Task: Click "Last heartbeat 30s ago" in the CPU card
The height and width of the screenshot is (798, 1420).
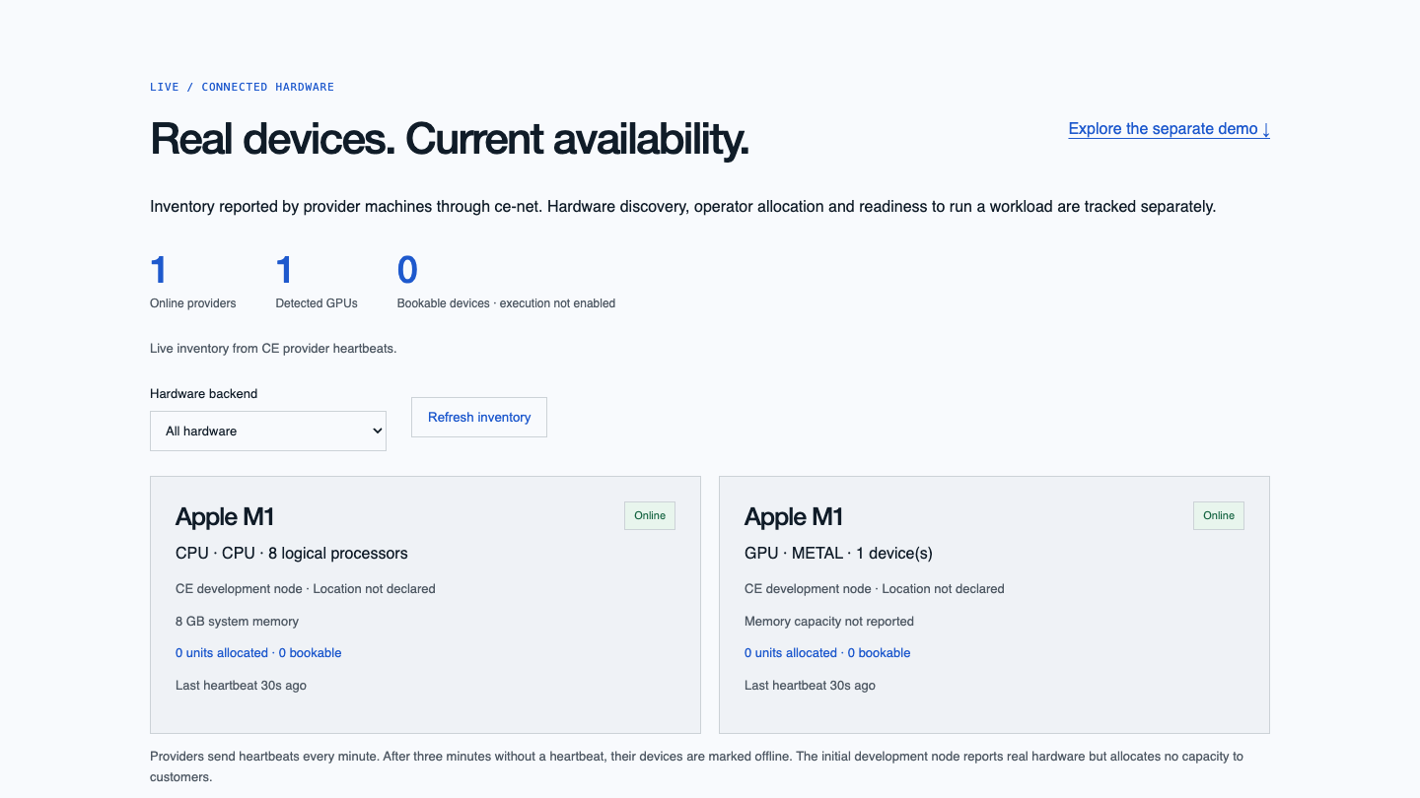Action: (x=241, y=686)
